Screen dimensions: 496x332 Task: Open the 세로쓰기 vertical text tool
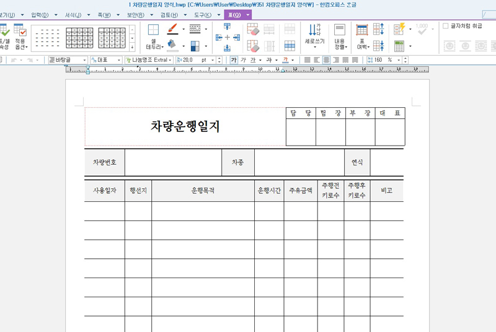coord(314,36)
